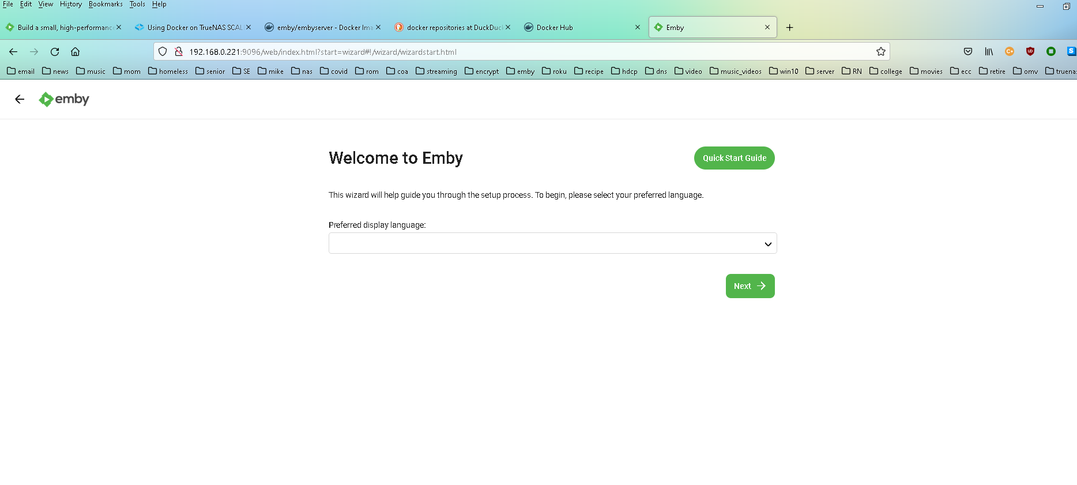Close the Emby tab
1077x485 pixels.
coord(767,27)
